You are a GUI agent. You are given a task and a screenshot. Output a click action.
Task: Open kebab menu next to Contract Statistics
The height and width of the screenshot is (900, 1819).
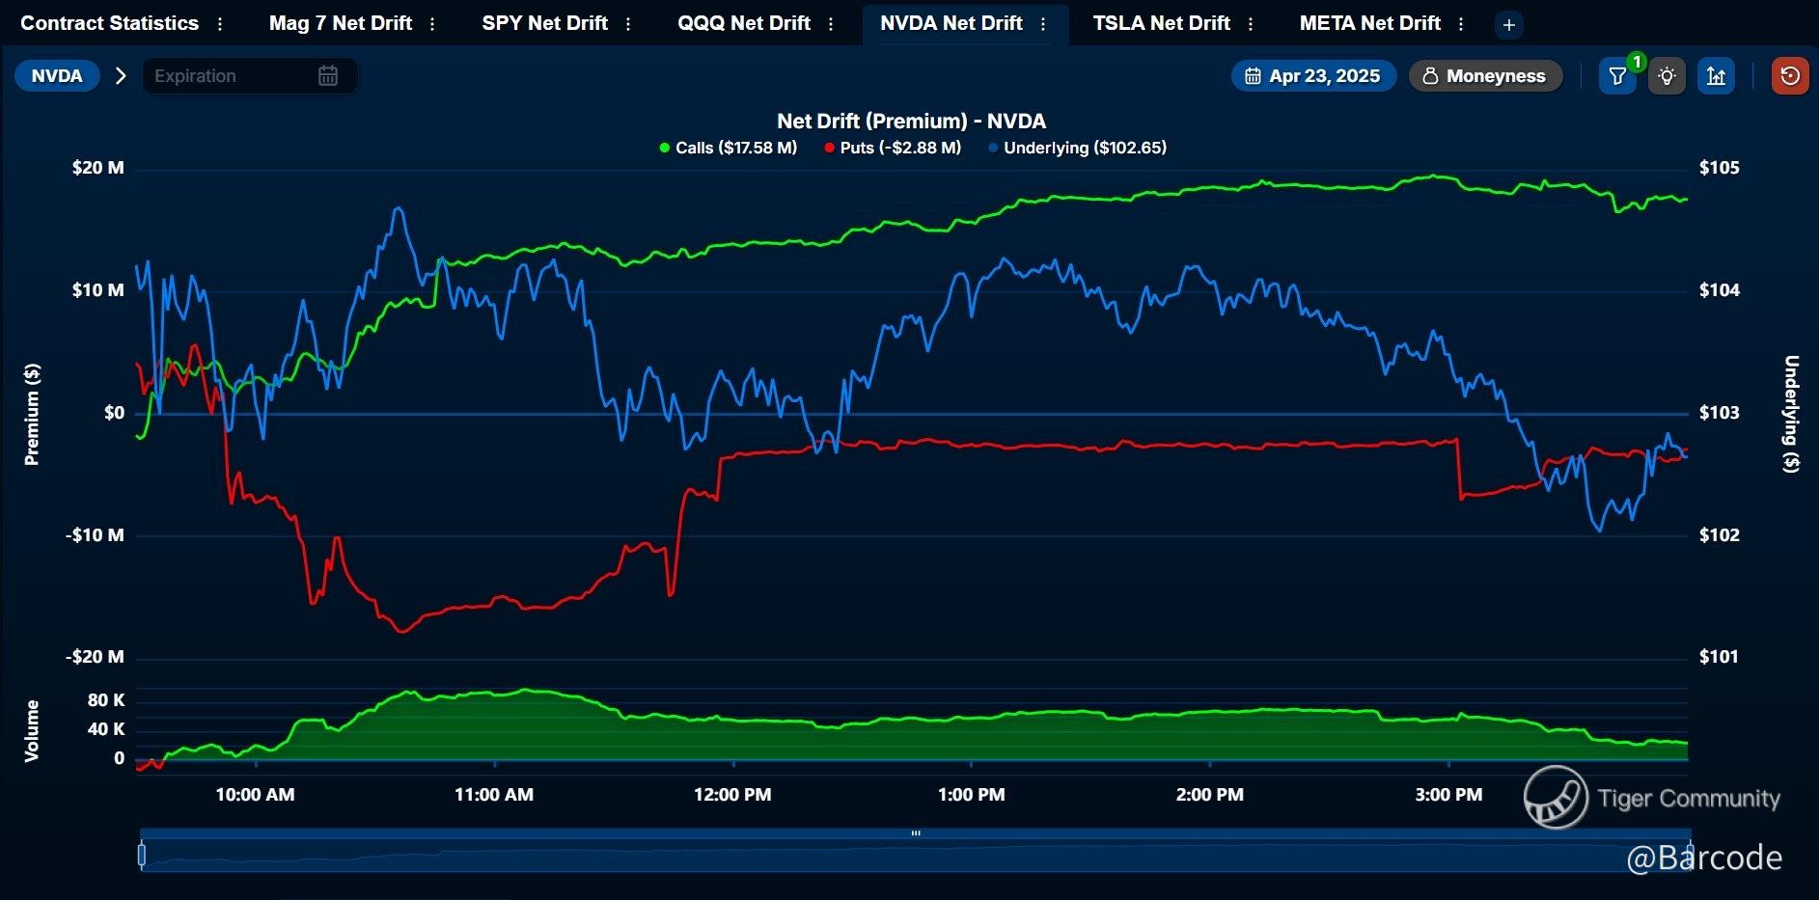click(220, 24)
